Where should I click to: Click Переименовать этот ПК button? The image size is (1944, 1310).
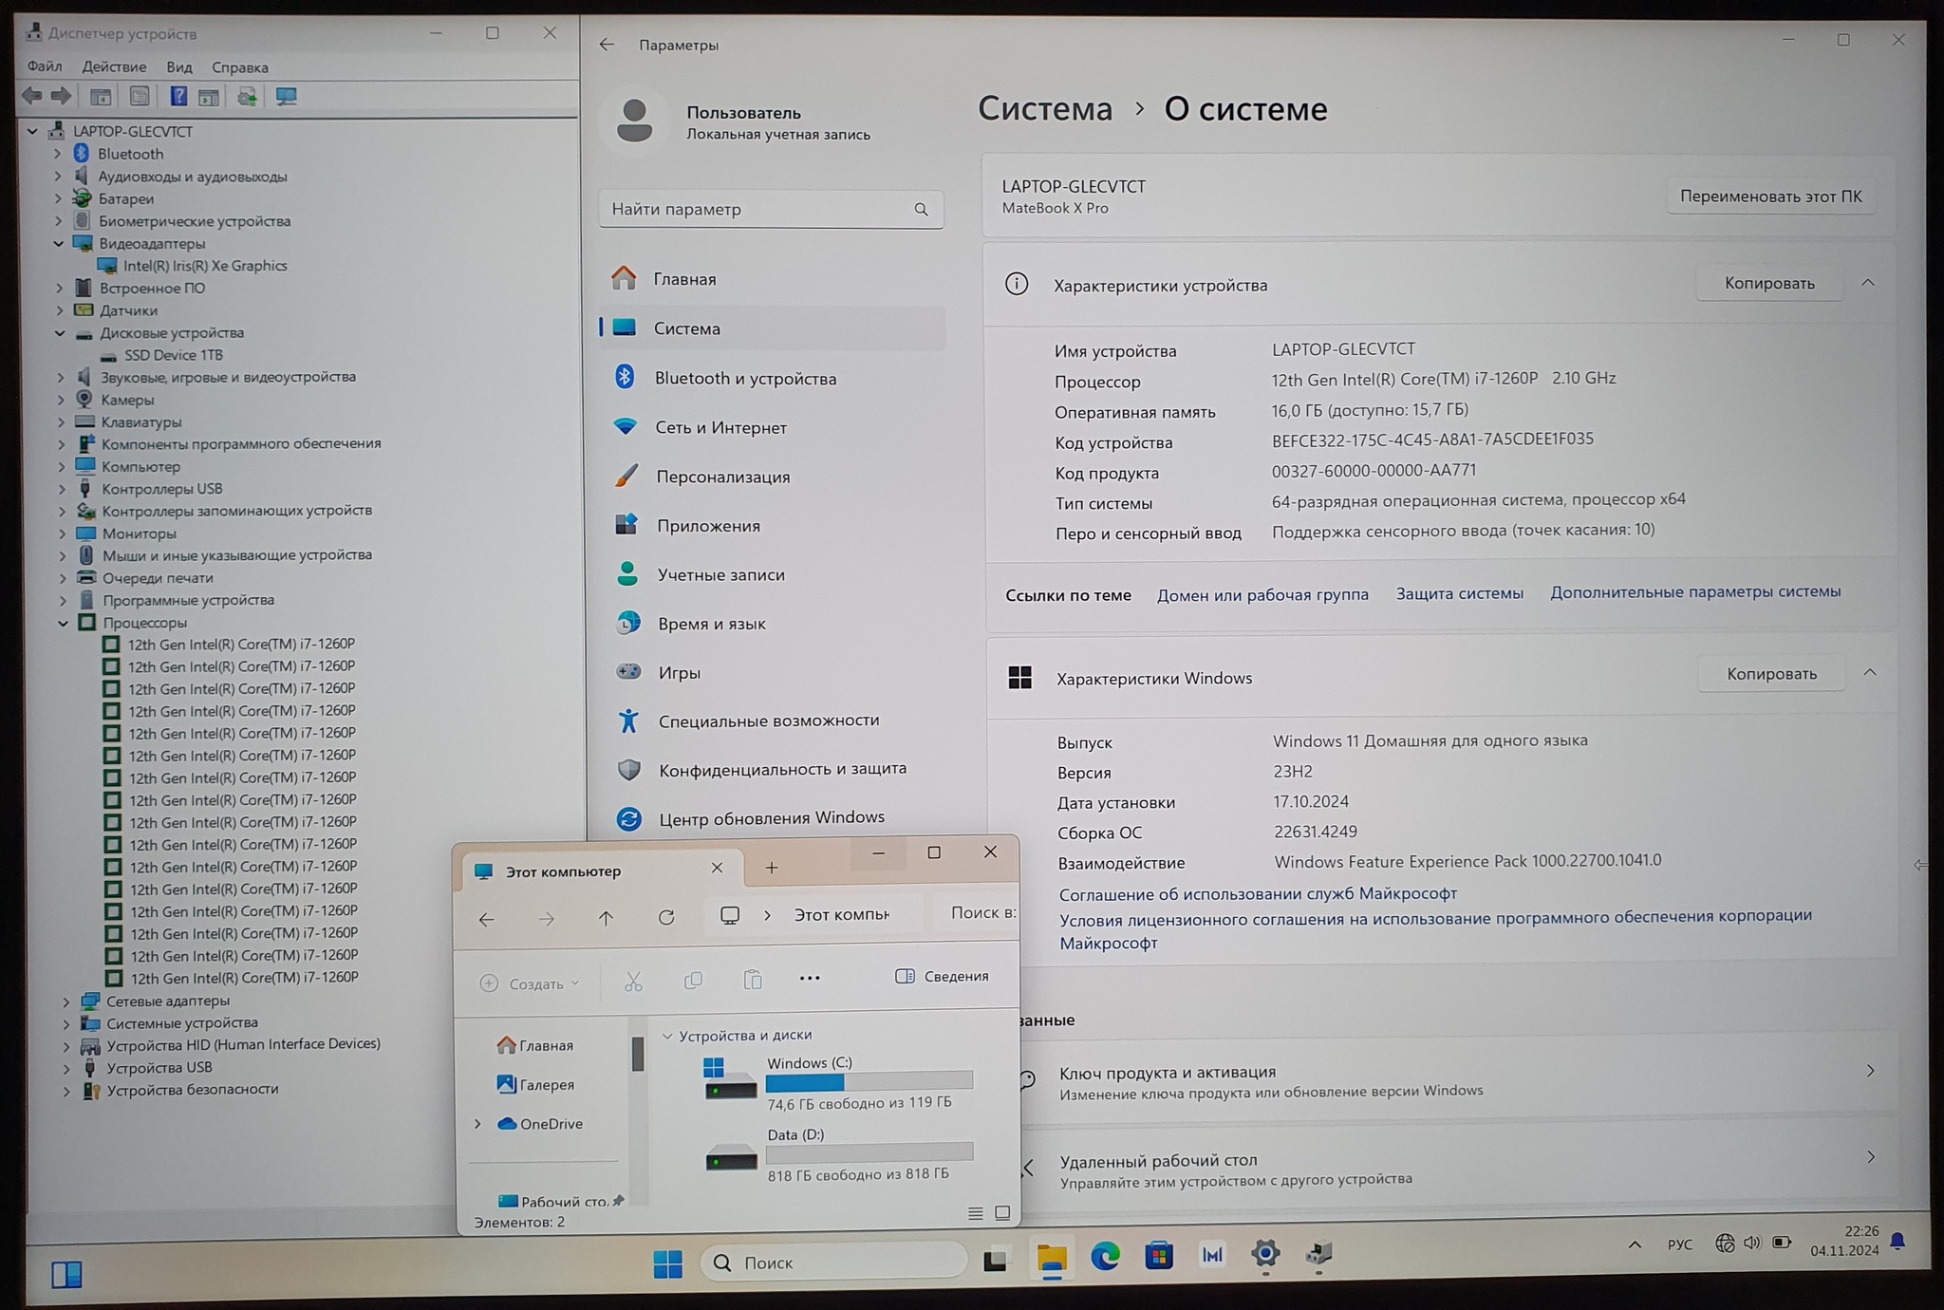click(x=1770, y=196)
